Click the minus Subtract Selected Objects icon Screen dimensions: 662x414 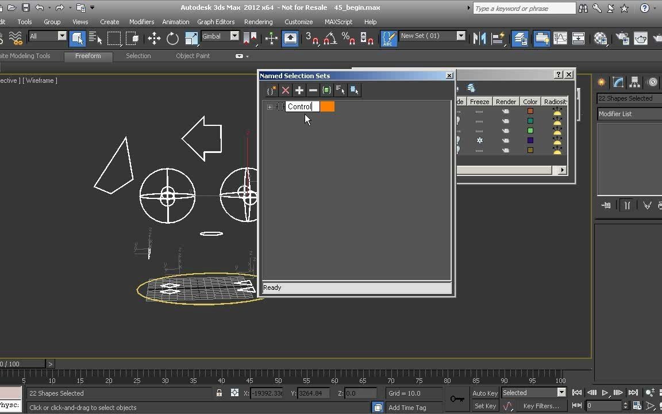[x=313, y=90]
